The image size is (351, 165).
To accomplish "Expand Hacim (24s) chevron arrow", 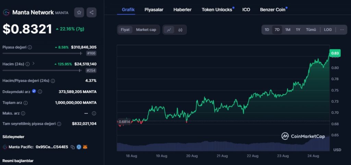I will (x=34, y=63).
